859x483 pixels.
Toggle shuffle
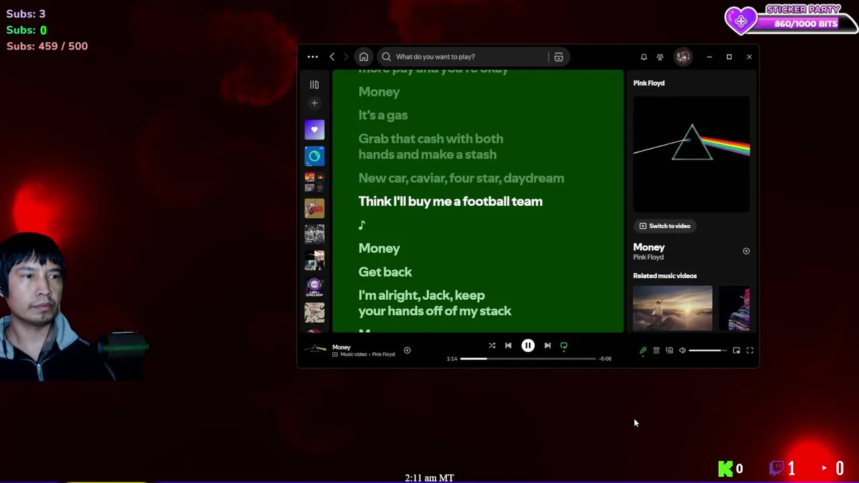coord(492,345)
